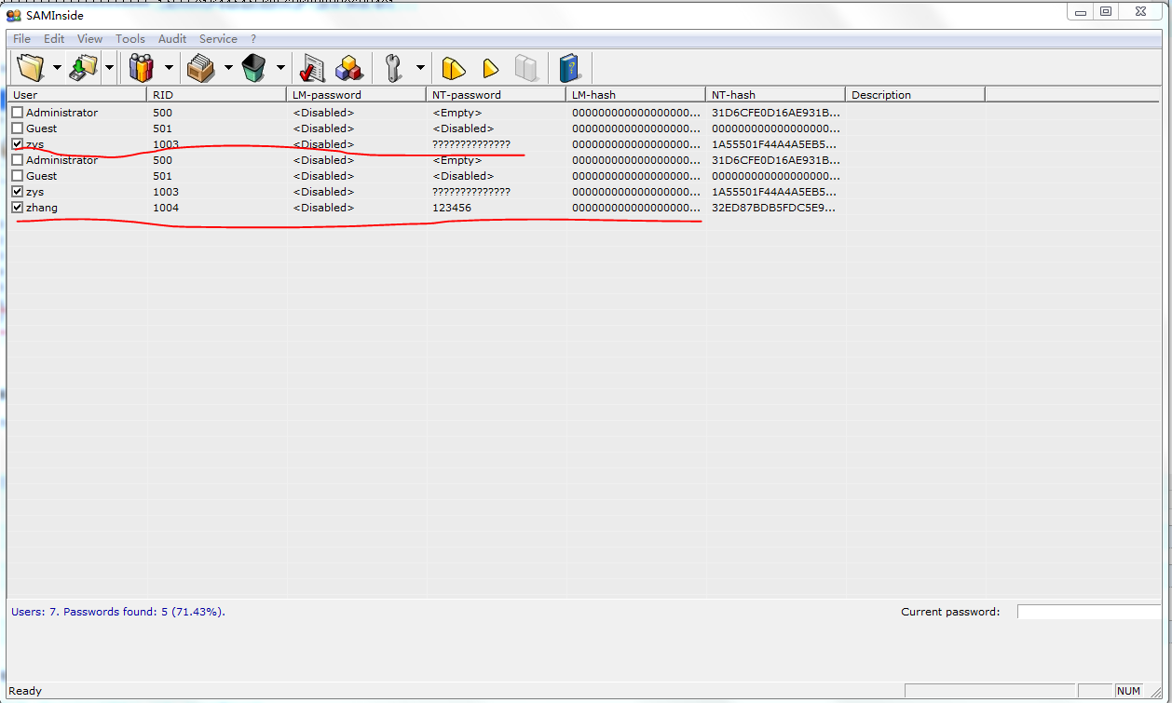The height and width of the screenshot is (703, 1172).
Task: Click the Ready status bar text
Action: tap(25, 691)
